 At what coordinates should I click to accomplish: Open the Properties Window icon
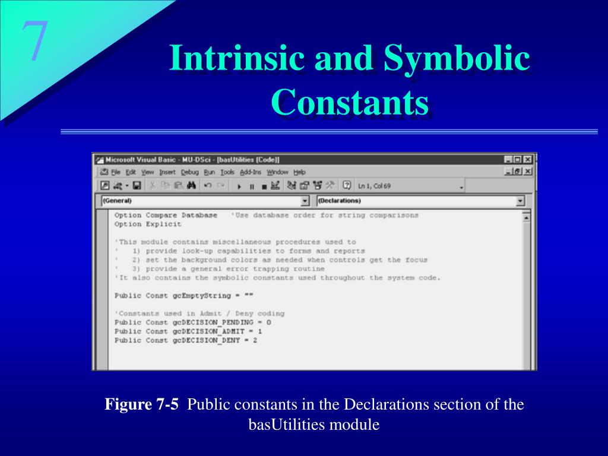point(305,186)
